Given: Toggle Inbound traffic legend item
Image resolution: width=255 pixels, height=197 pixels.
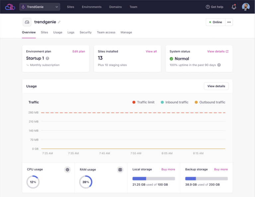Looking at the screenshot, I should click(x=175, y=102).
